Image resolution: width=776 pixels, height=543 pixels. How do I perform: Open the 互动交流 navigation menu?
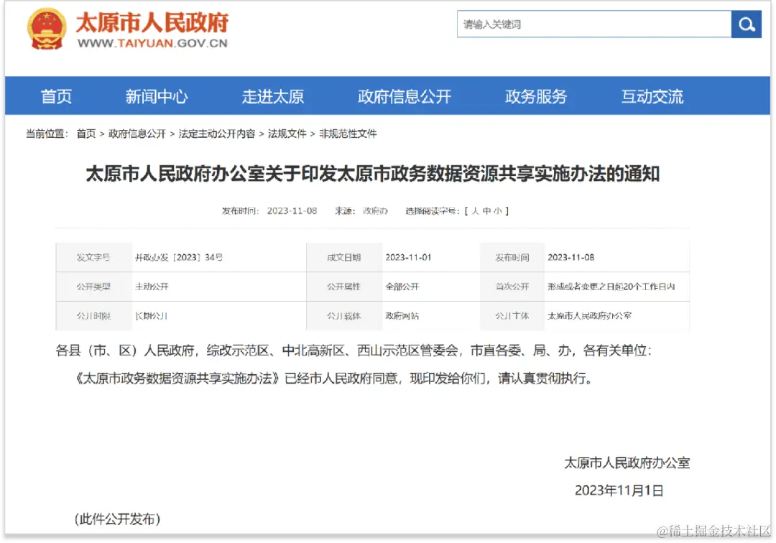pos(651,96)
